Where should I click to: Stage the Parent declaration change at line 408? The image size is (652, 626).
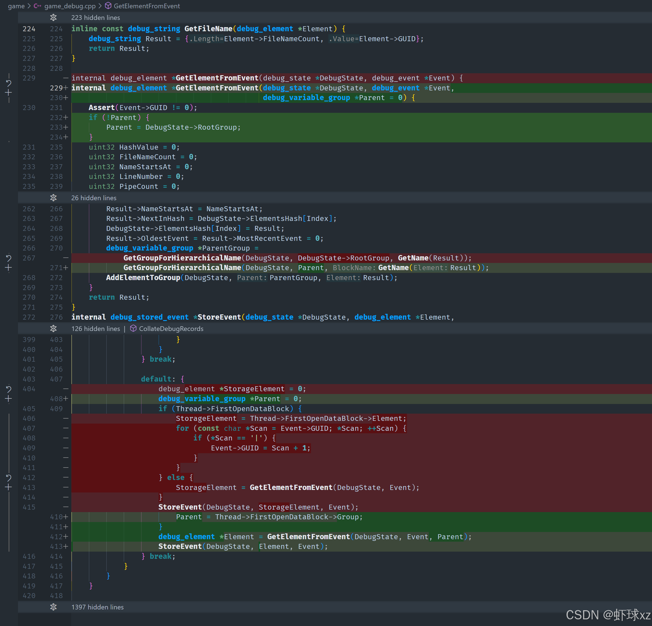(x=9, y=399)
